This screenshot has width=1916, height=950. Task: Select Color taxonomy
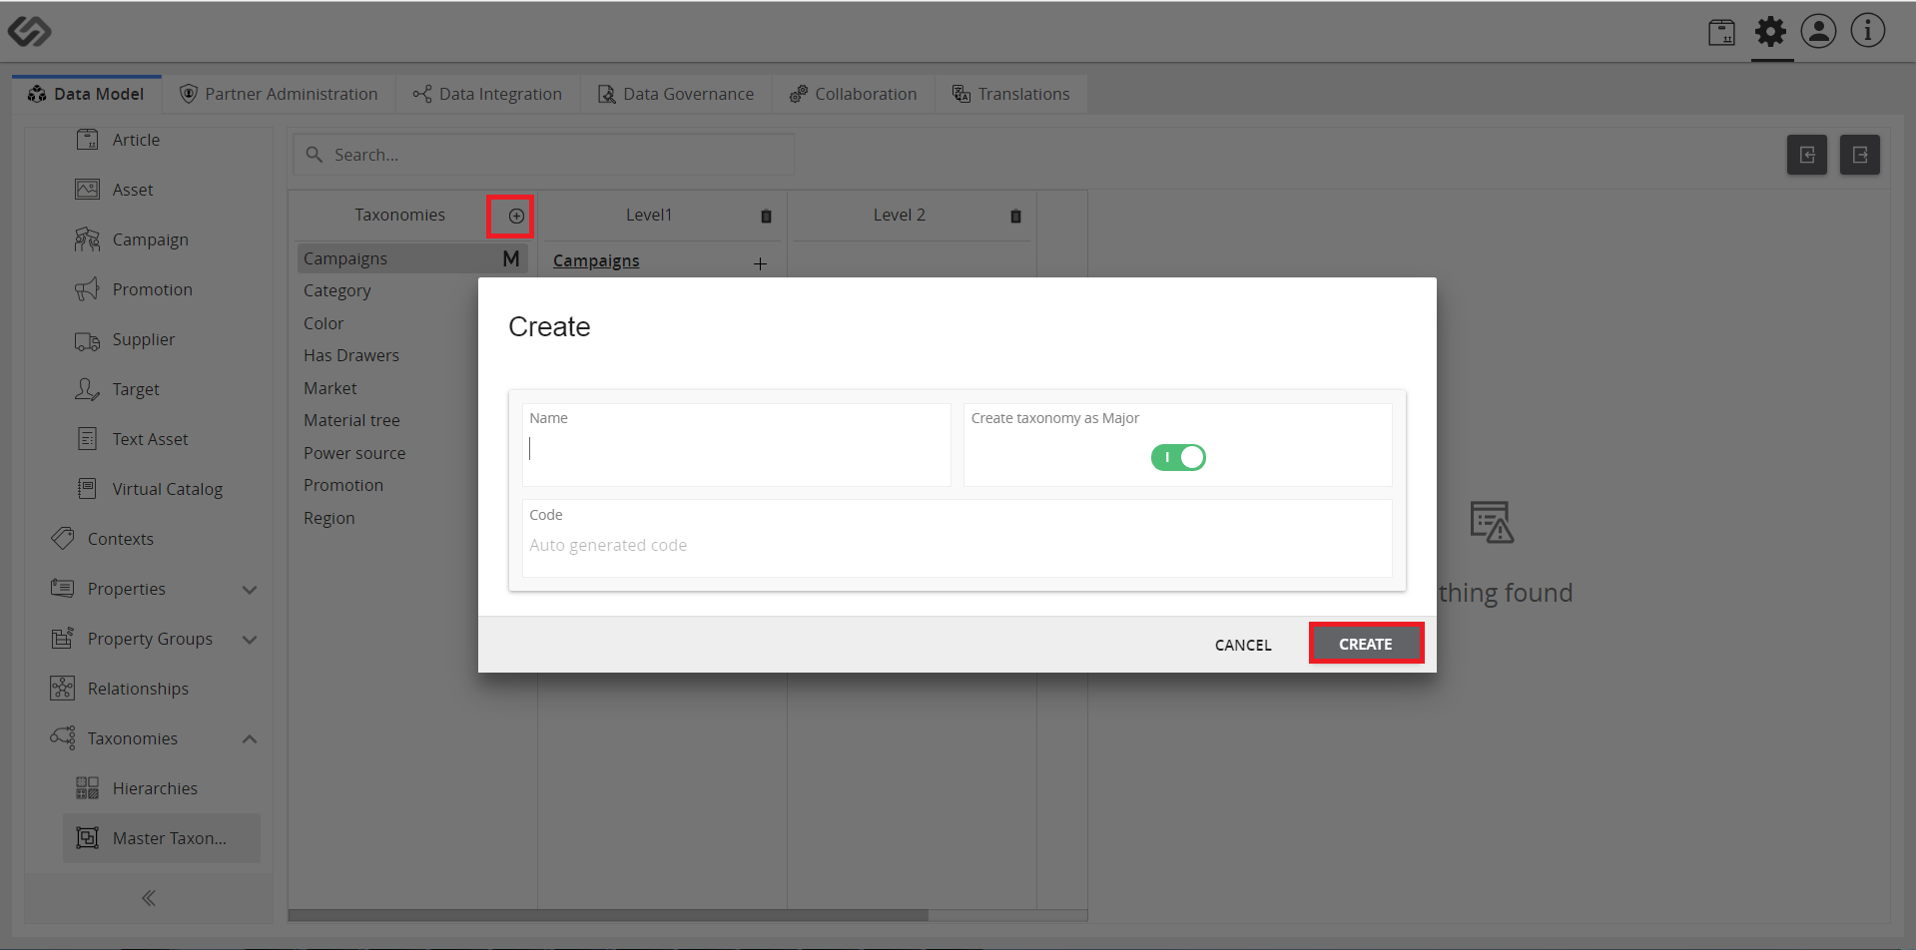pyautogui.click(x=323, y=323)
